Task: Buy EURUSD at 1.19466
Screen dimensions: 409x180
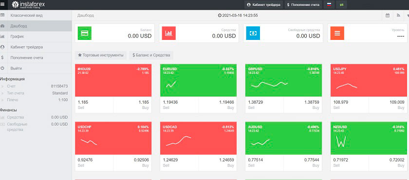Action: (x=218, y=105)
